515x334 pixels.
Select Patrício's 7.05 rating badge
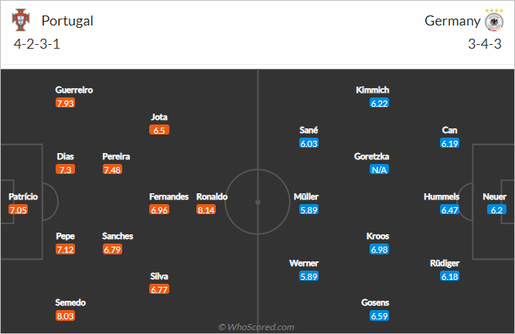(18, 210)
